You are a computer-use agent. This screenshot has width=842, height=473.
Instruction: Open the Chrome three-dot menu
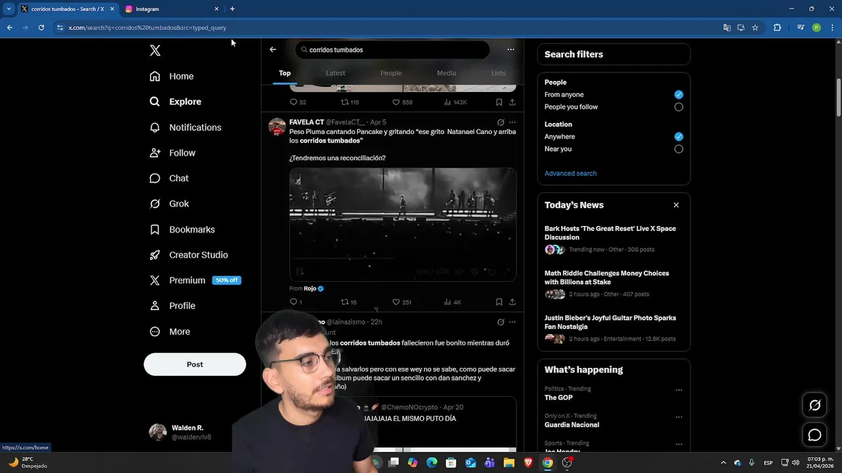pos(832,28)
